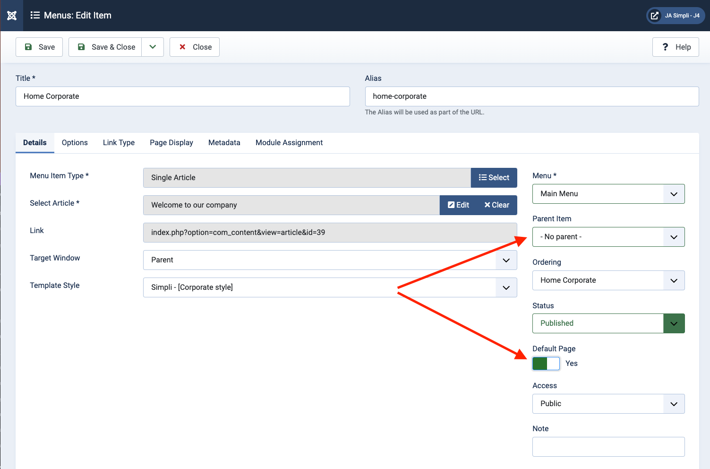
Task: Click the Note text field
Action: coord(608,447)
